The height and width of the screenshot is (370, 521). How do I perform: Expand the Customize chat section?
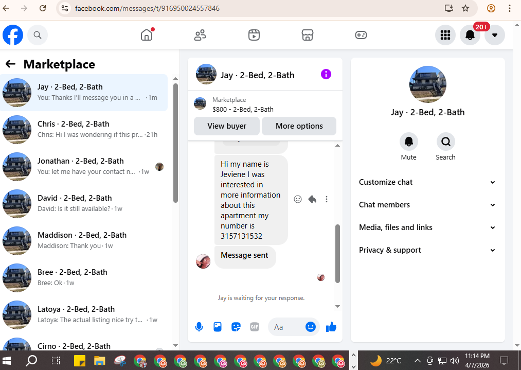click(427, 182)
